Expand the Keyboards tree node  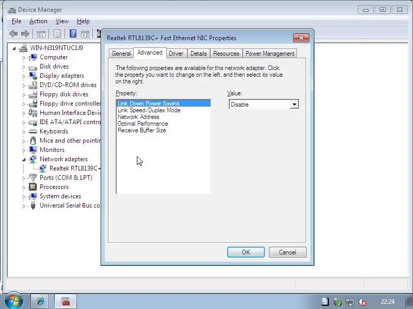[24, 132]
